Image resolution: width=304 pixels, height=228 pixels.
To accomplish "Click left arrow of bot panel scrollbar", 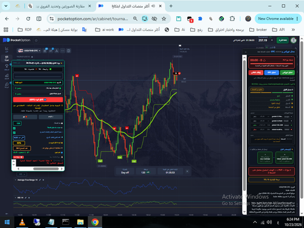I will point(18,168).
